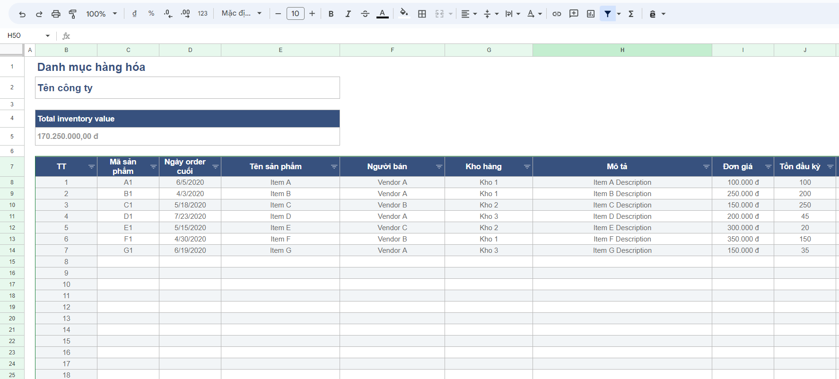Select the Item C Description cell
The image size is (839, 379).
click(622, 205)
